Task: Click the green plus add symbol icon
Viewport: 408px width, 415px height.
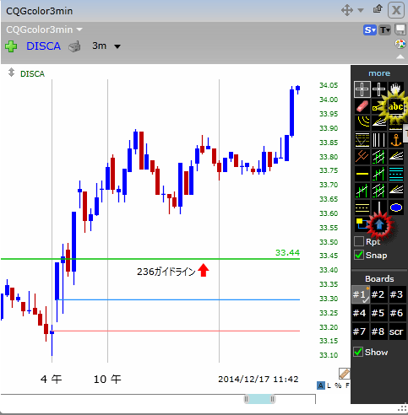Action: tap(11, 46)
